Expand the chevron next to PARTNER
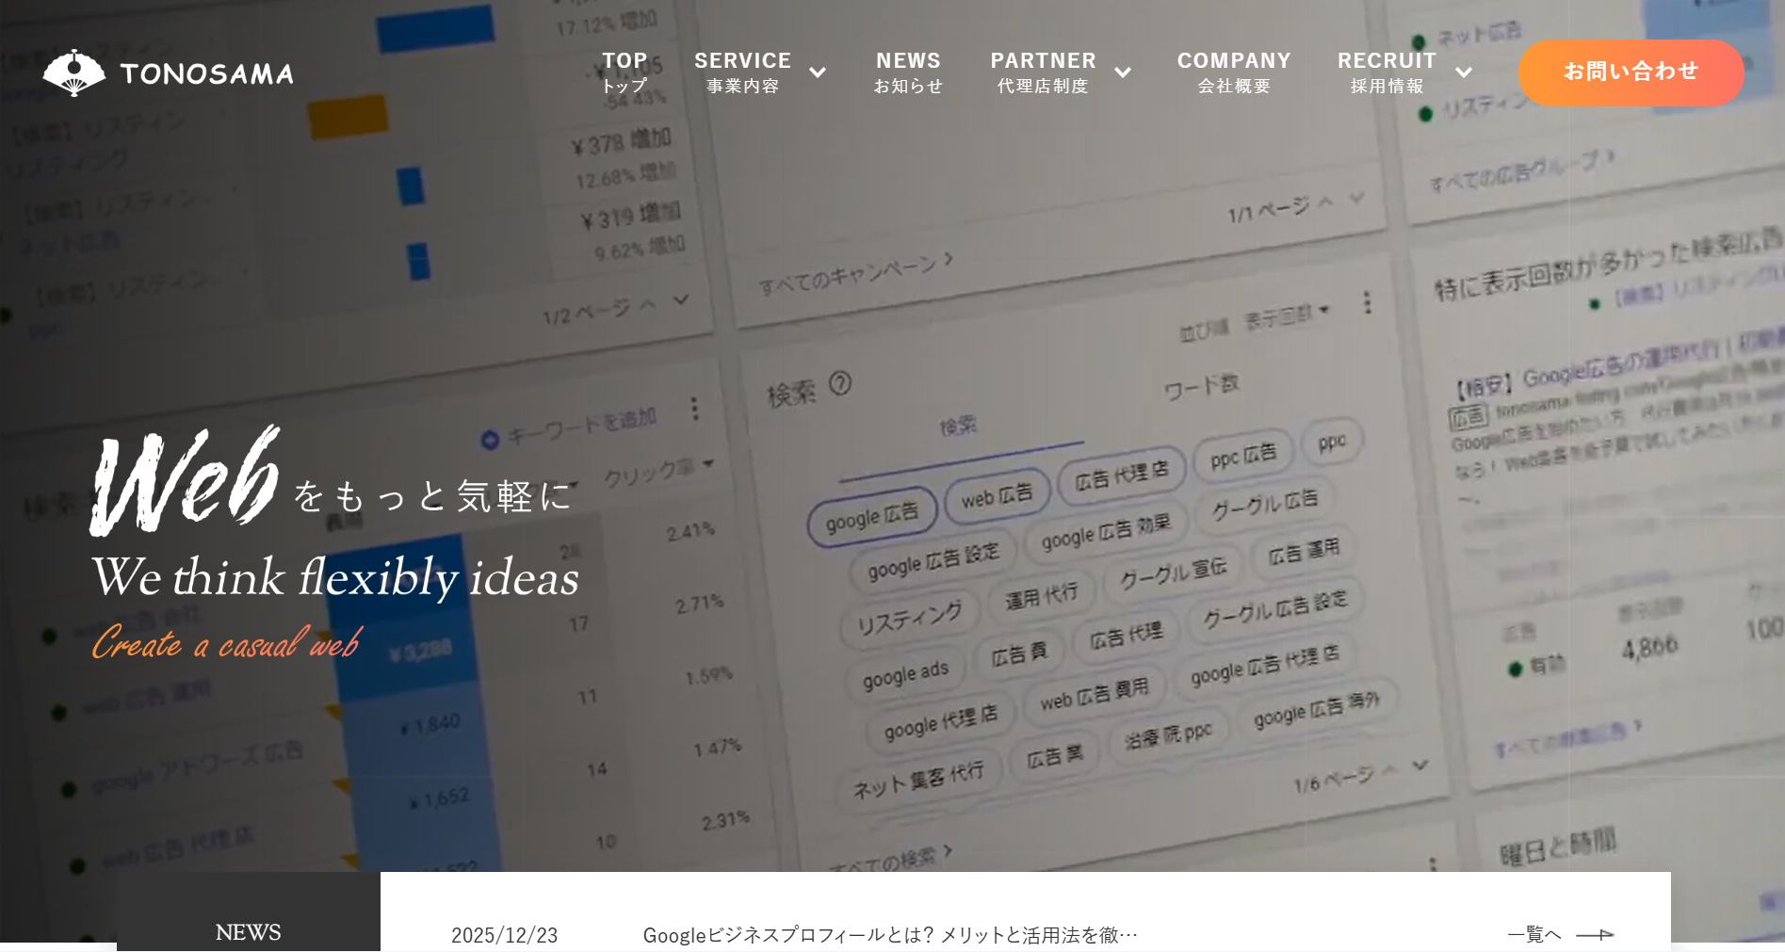 (x=1123, y=73)
